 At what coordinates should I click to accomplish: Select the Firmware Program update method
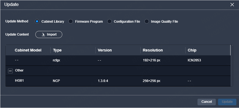(71, 21)
